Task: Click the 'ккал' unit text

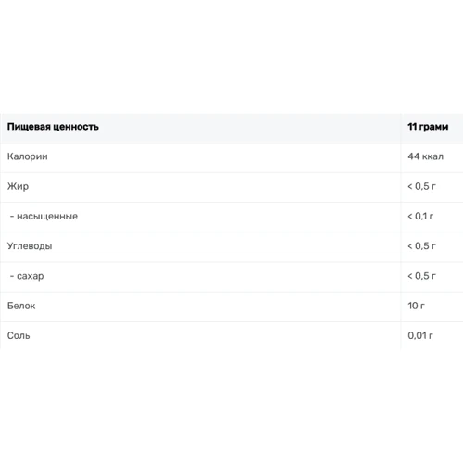Action: tap(432, 156)
